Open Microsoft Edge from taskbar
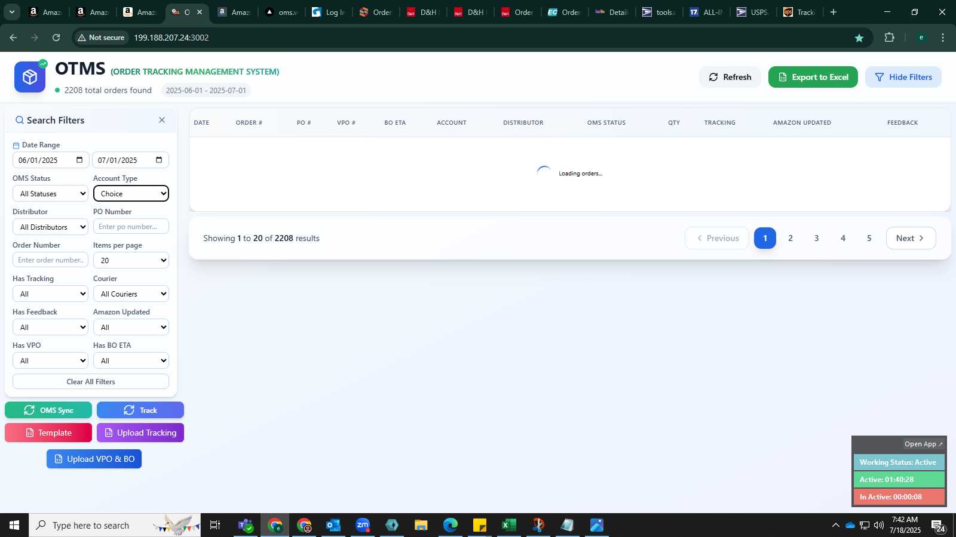Viewport: 956px width, 537px height. 451,525
